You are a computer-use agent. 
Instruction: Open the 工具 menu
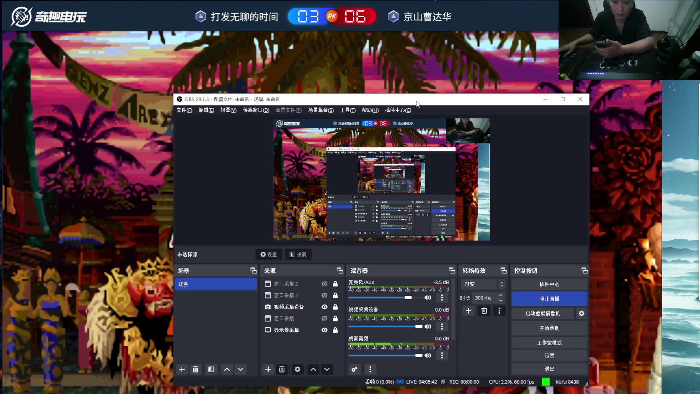[x=347, y=110]
